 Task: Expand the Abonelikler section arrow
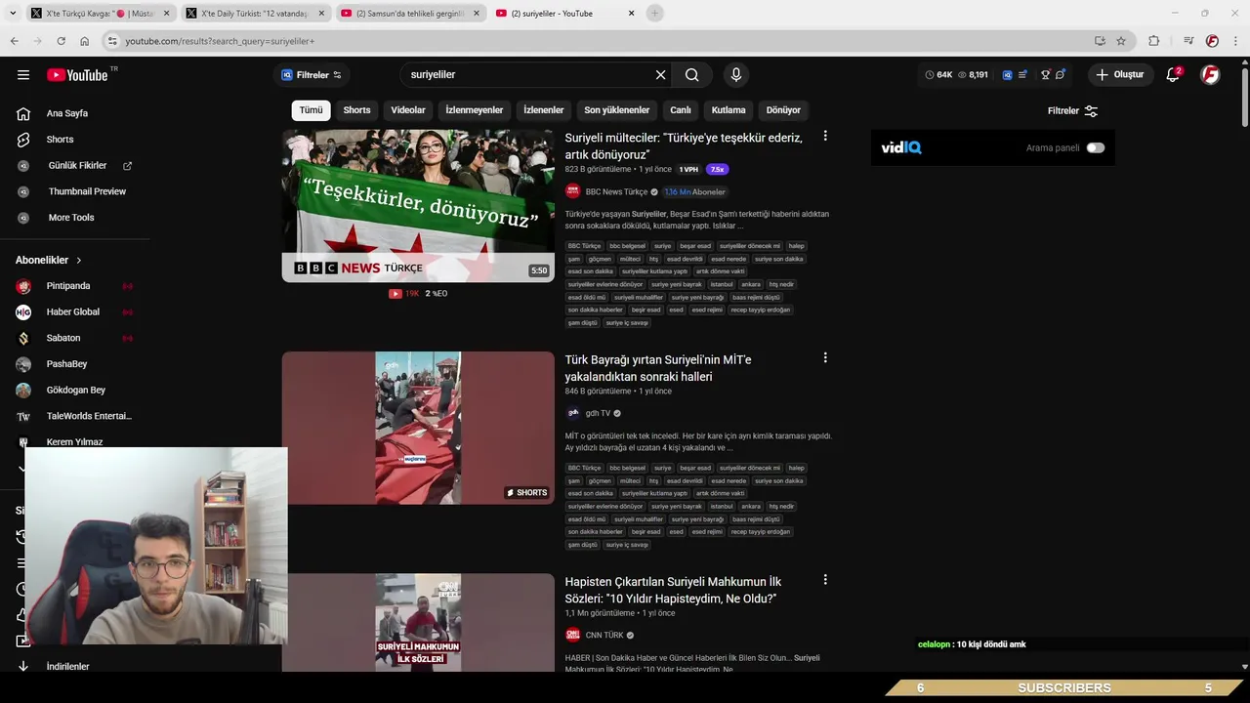79,261
